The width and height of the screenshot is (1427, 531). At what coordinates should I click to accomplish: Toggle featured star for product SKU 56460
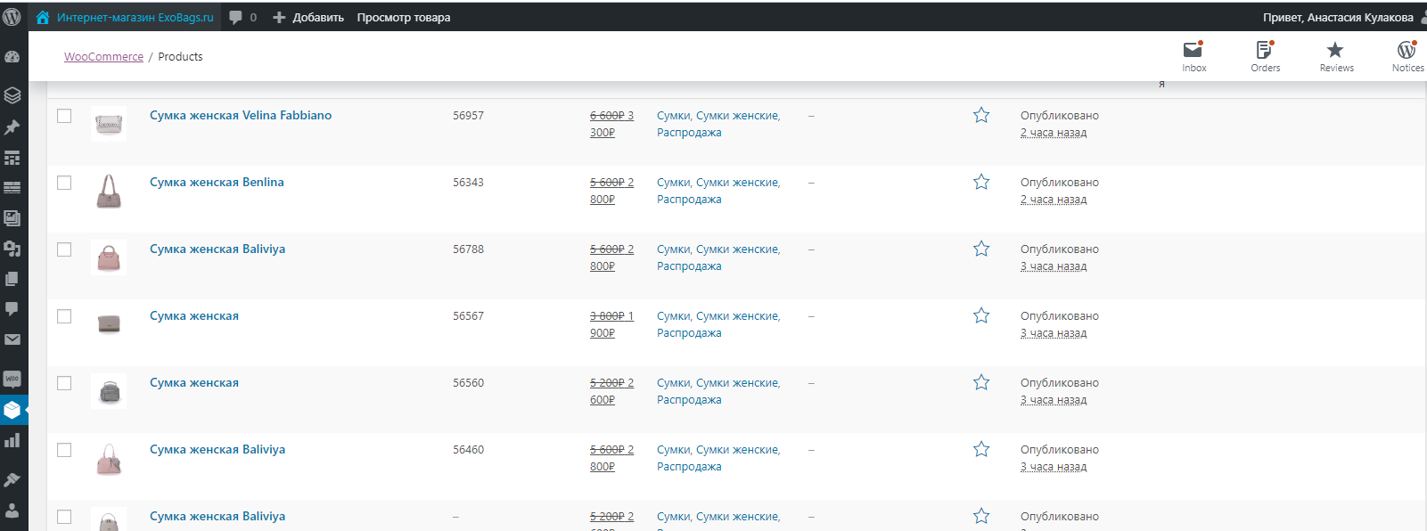[981, 449]
